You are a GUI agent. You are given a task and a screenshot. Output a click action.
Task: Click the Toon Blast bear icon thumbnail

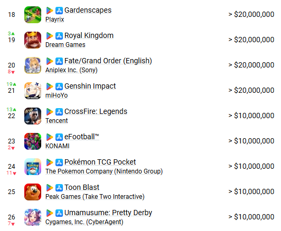tap(33, 192)
